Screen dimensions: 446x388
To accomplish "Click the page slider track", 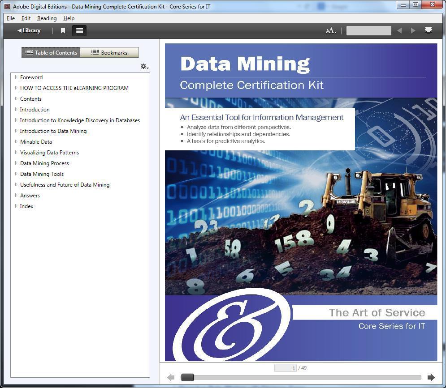I will (x=301, y=377).
